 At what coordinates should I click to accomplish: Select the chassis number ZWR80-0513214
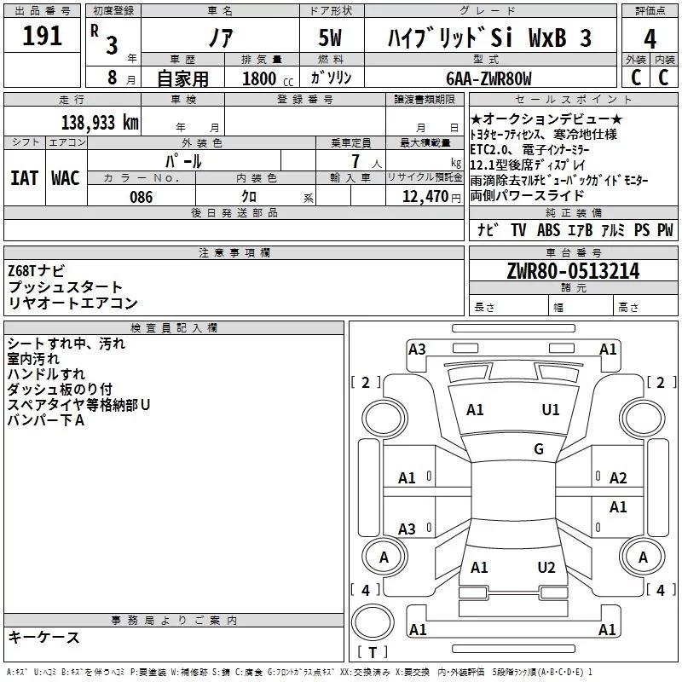coord(573,271)
